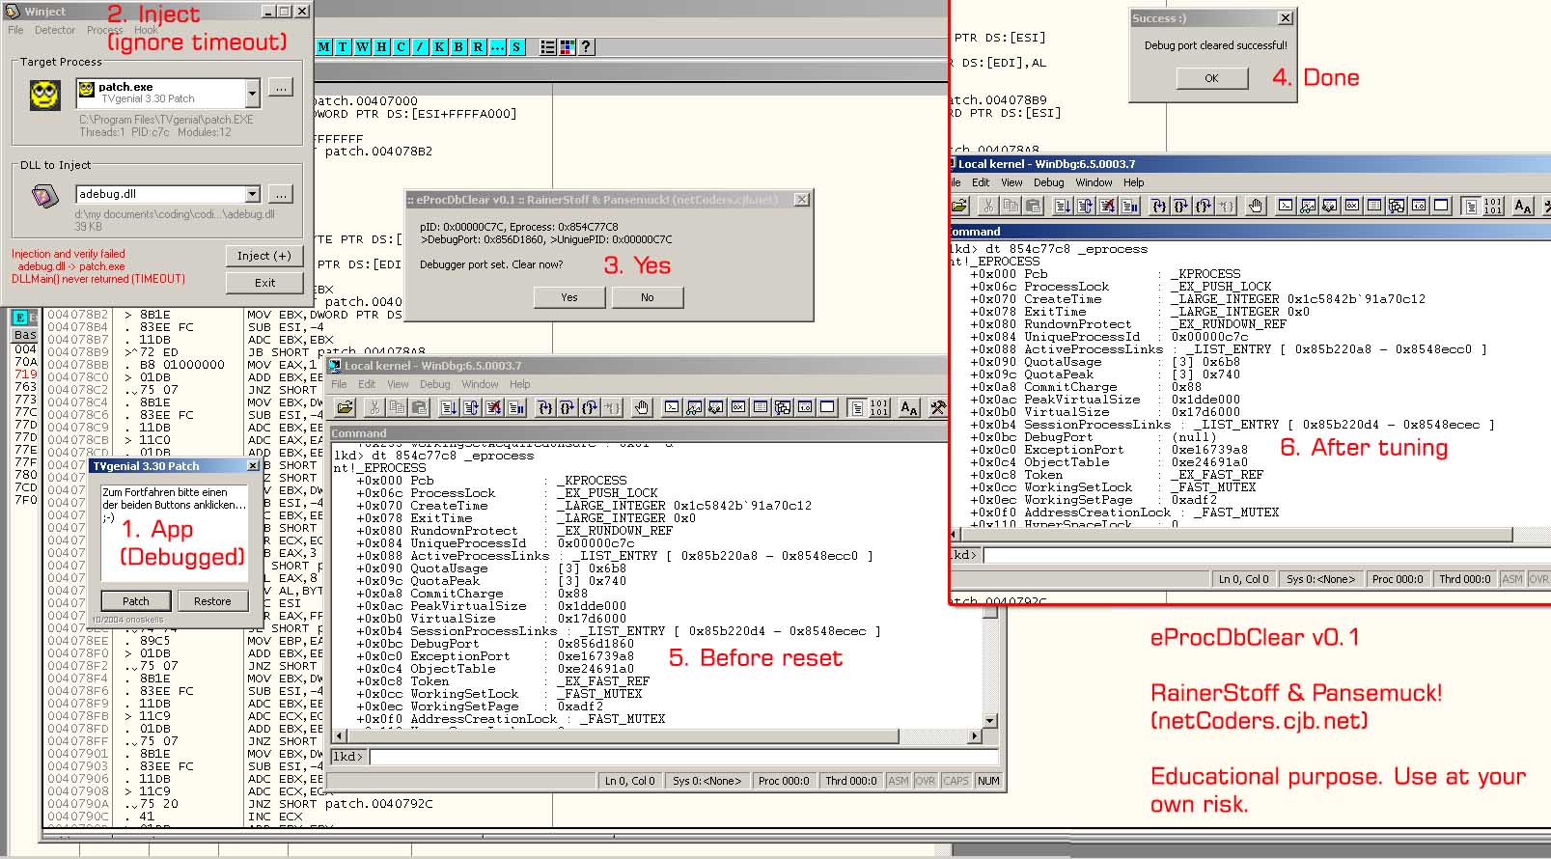The height and width of the screenshot is (859, 1551).
Task: Open Detector menu in Winject
Action: 55,30
